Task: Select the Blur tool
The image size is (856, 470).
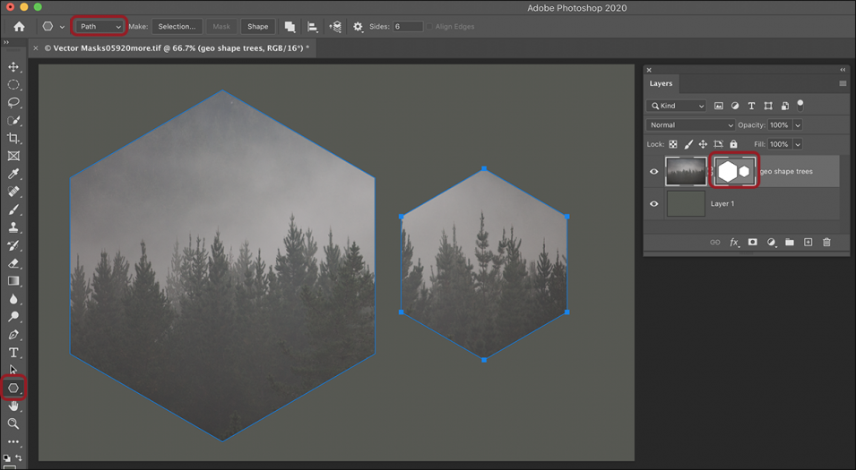Action: [13, 299]
